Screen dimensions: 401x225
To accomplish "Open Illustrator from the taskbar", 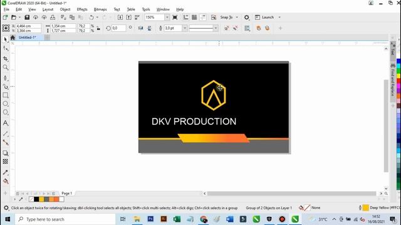I will 164,219.
